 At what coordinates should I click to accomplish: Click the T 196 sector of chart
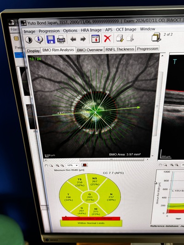click(x=69, y=197)
